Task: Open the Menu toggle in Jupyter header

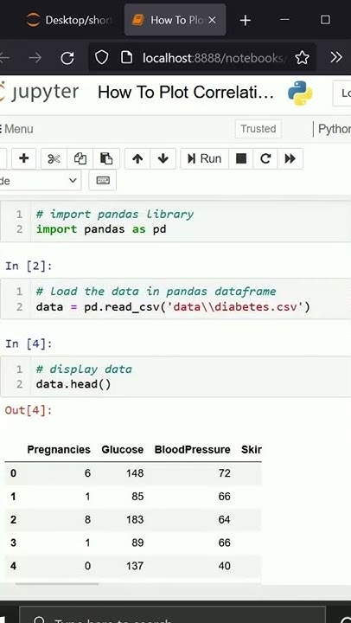Action: pyautogui.click(x=16, y=129)
